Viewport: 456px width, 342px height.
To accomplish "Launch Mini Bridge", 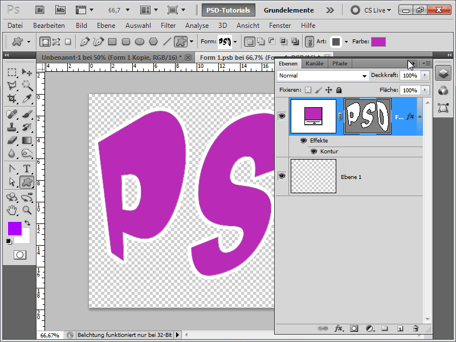I will (60, 10).
